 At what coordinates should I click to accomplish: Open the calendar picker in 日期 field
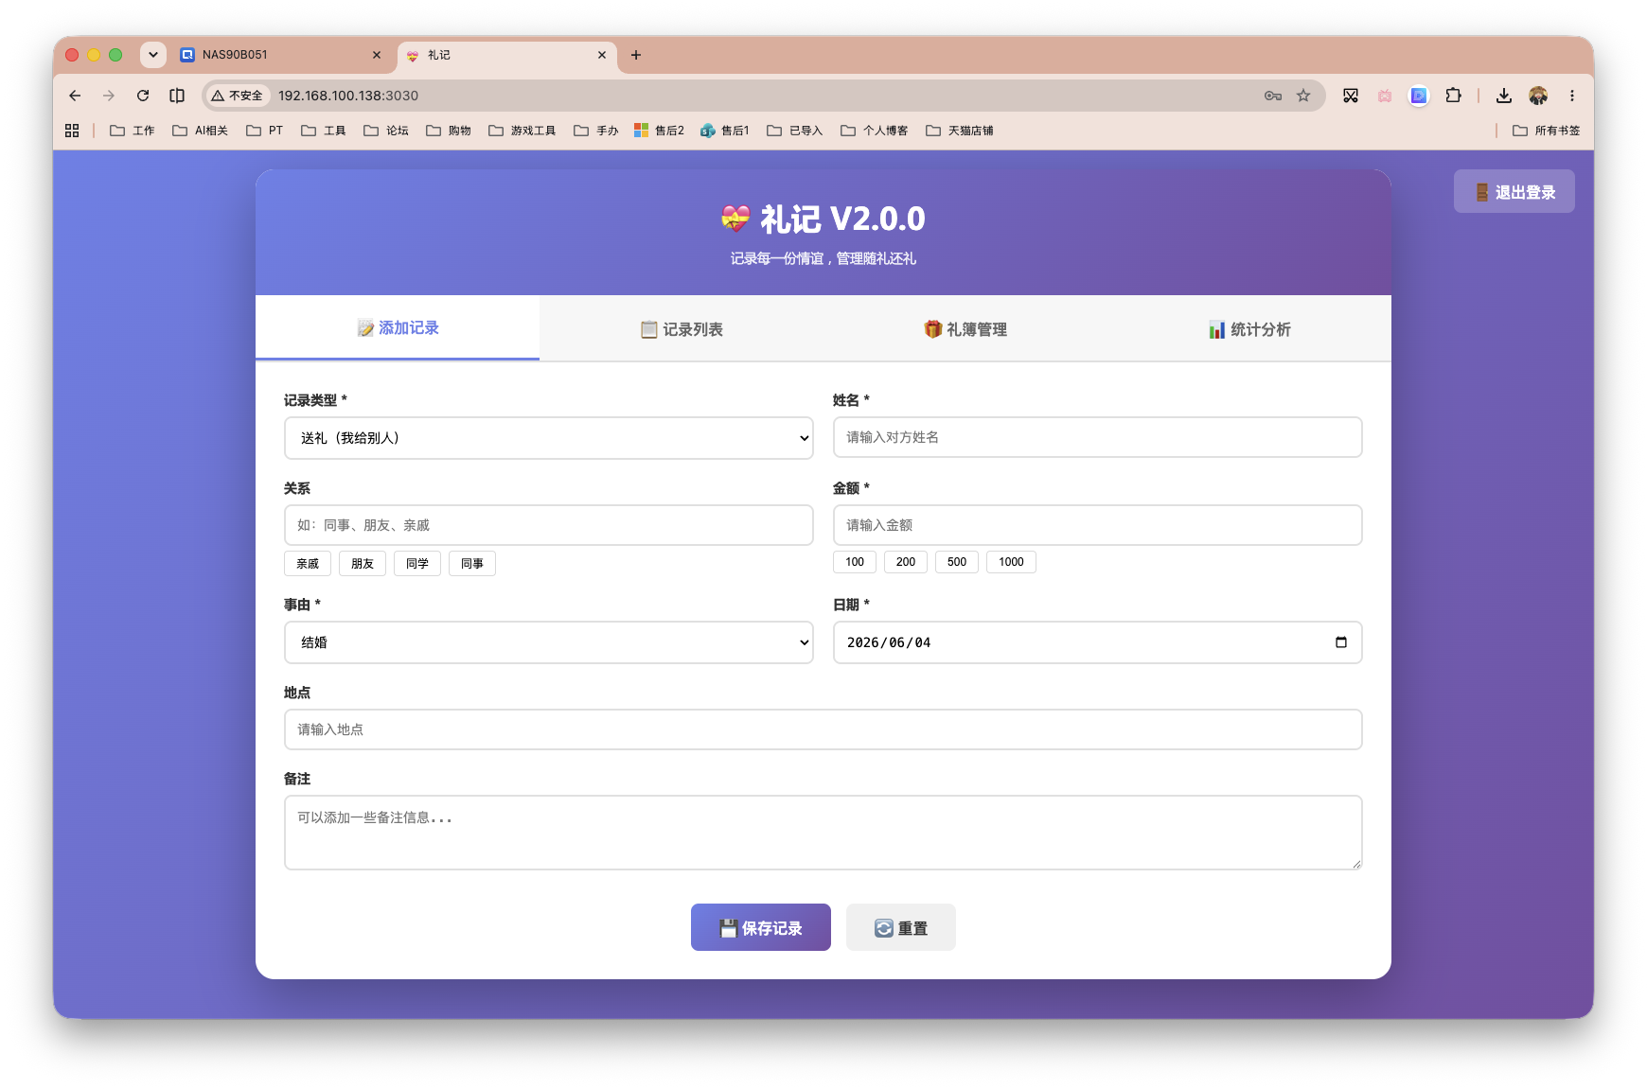click(x=1341, y=642)
